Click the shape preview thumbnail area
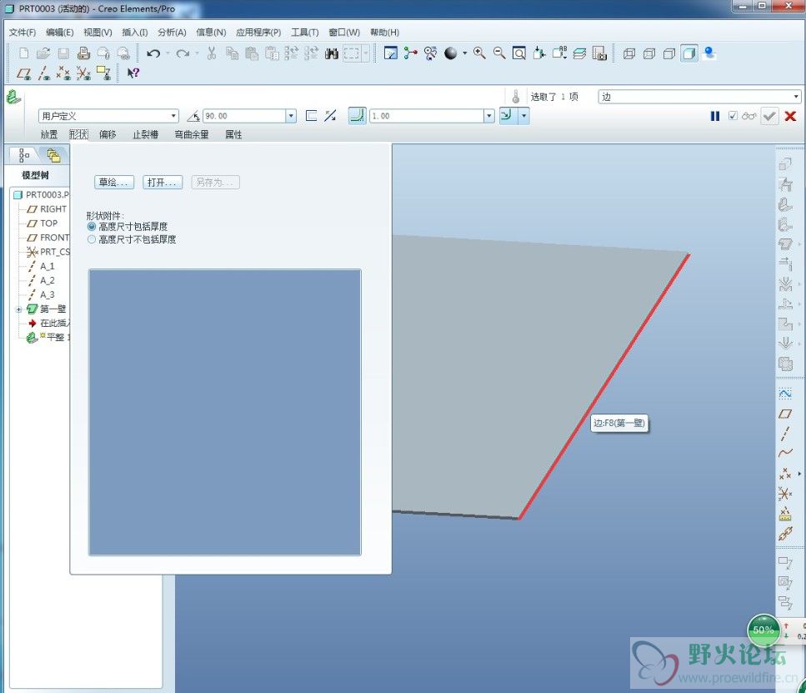 [x=225, y=413]
